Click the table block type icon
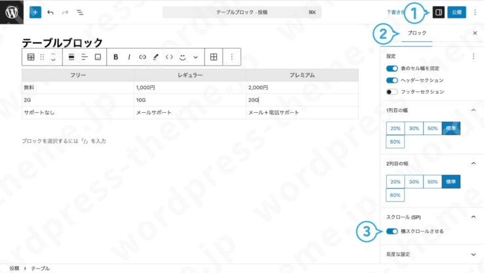This screenshot has width=484, height=273. (31, 57)
